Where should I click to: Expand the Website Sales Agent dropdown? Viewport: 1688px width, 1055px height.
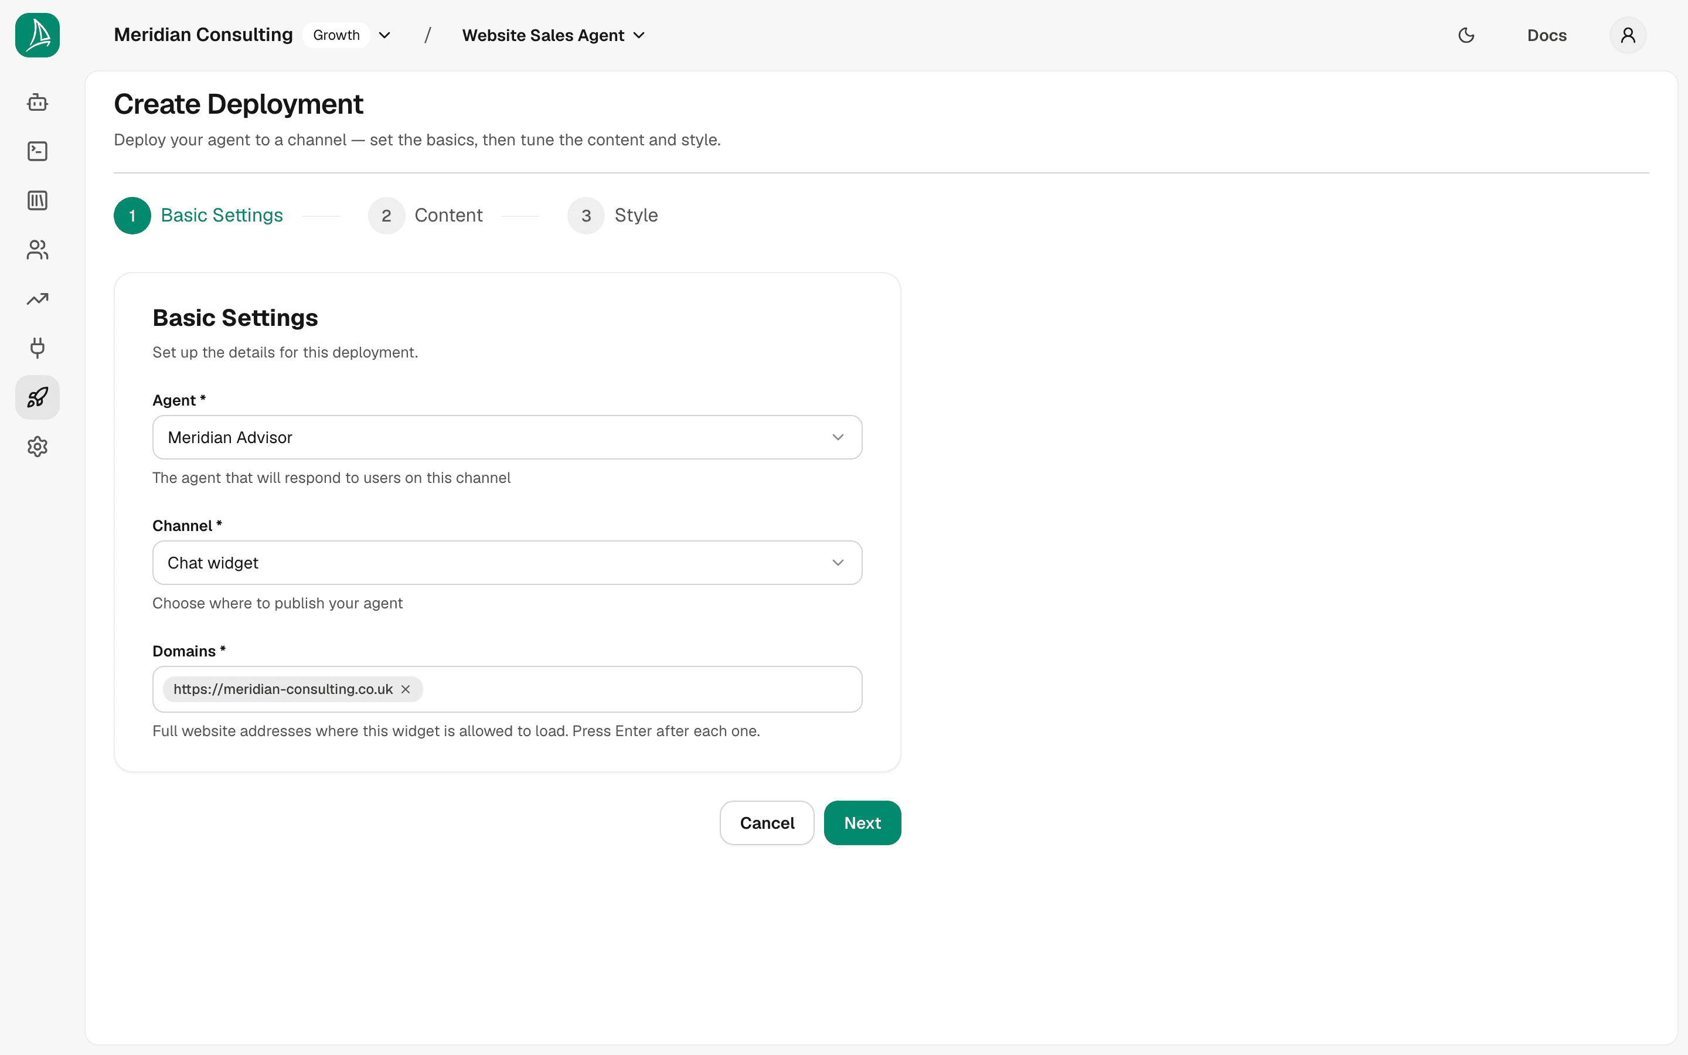553,35
